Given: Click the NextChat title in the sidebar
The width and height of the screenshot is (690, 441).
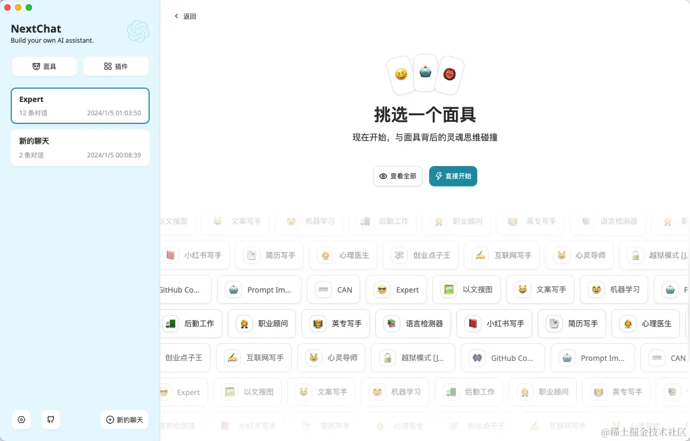Looking at the screenshot, I should pos(36,29).
